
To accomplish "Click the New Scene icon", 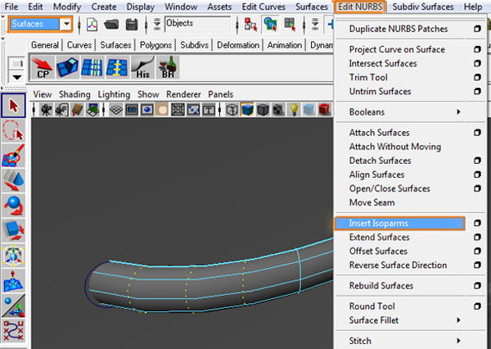I will click(92, 24).
